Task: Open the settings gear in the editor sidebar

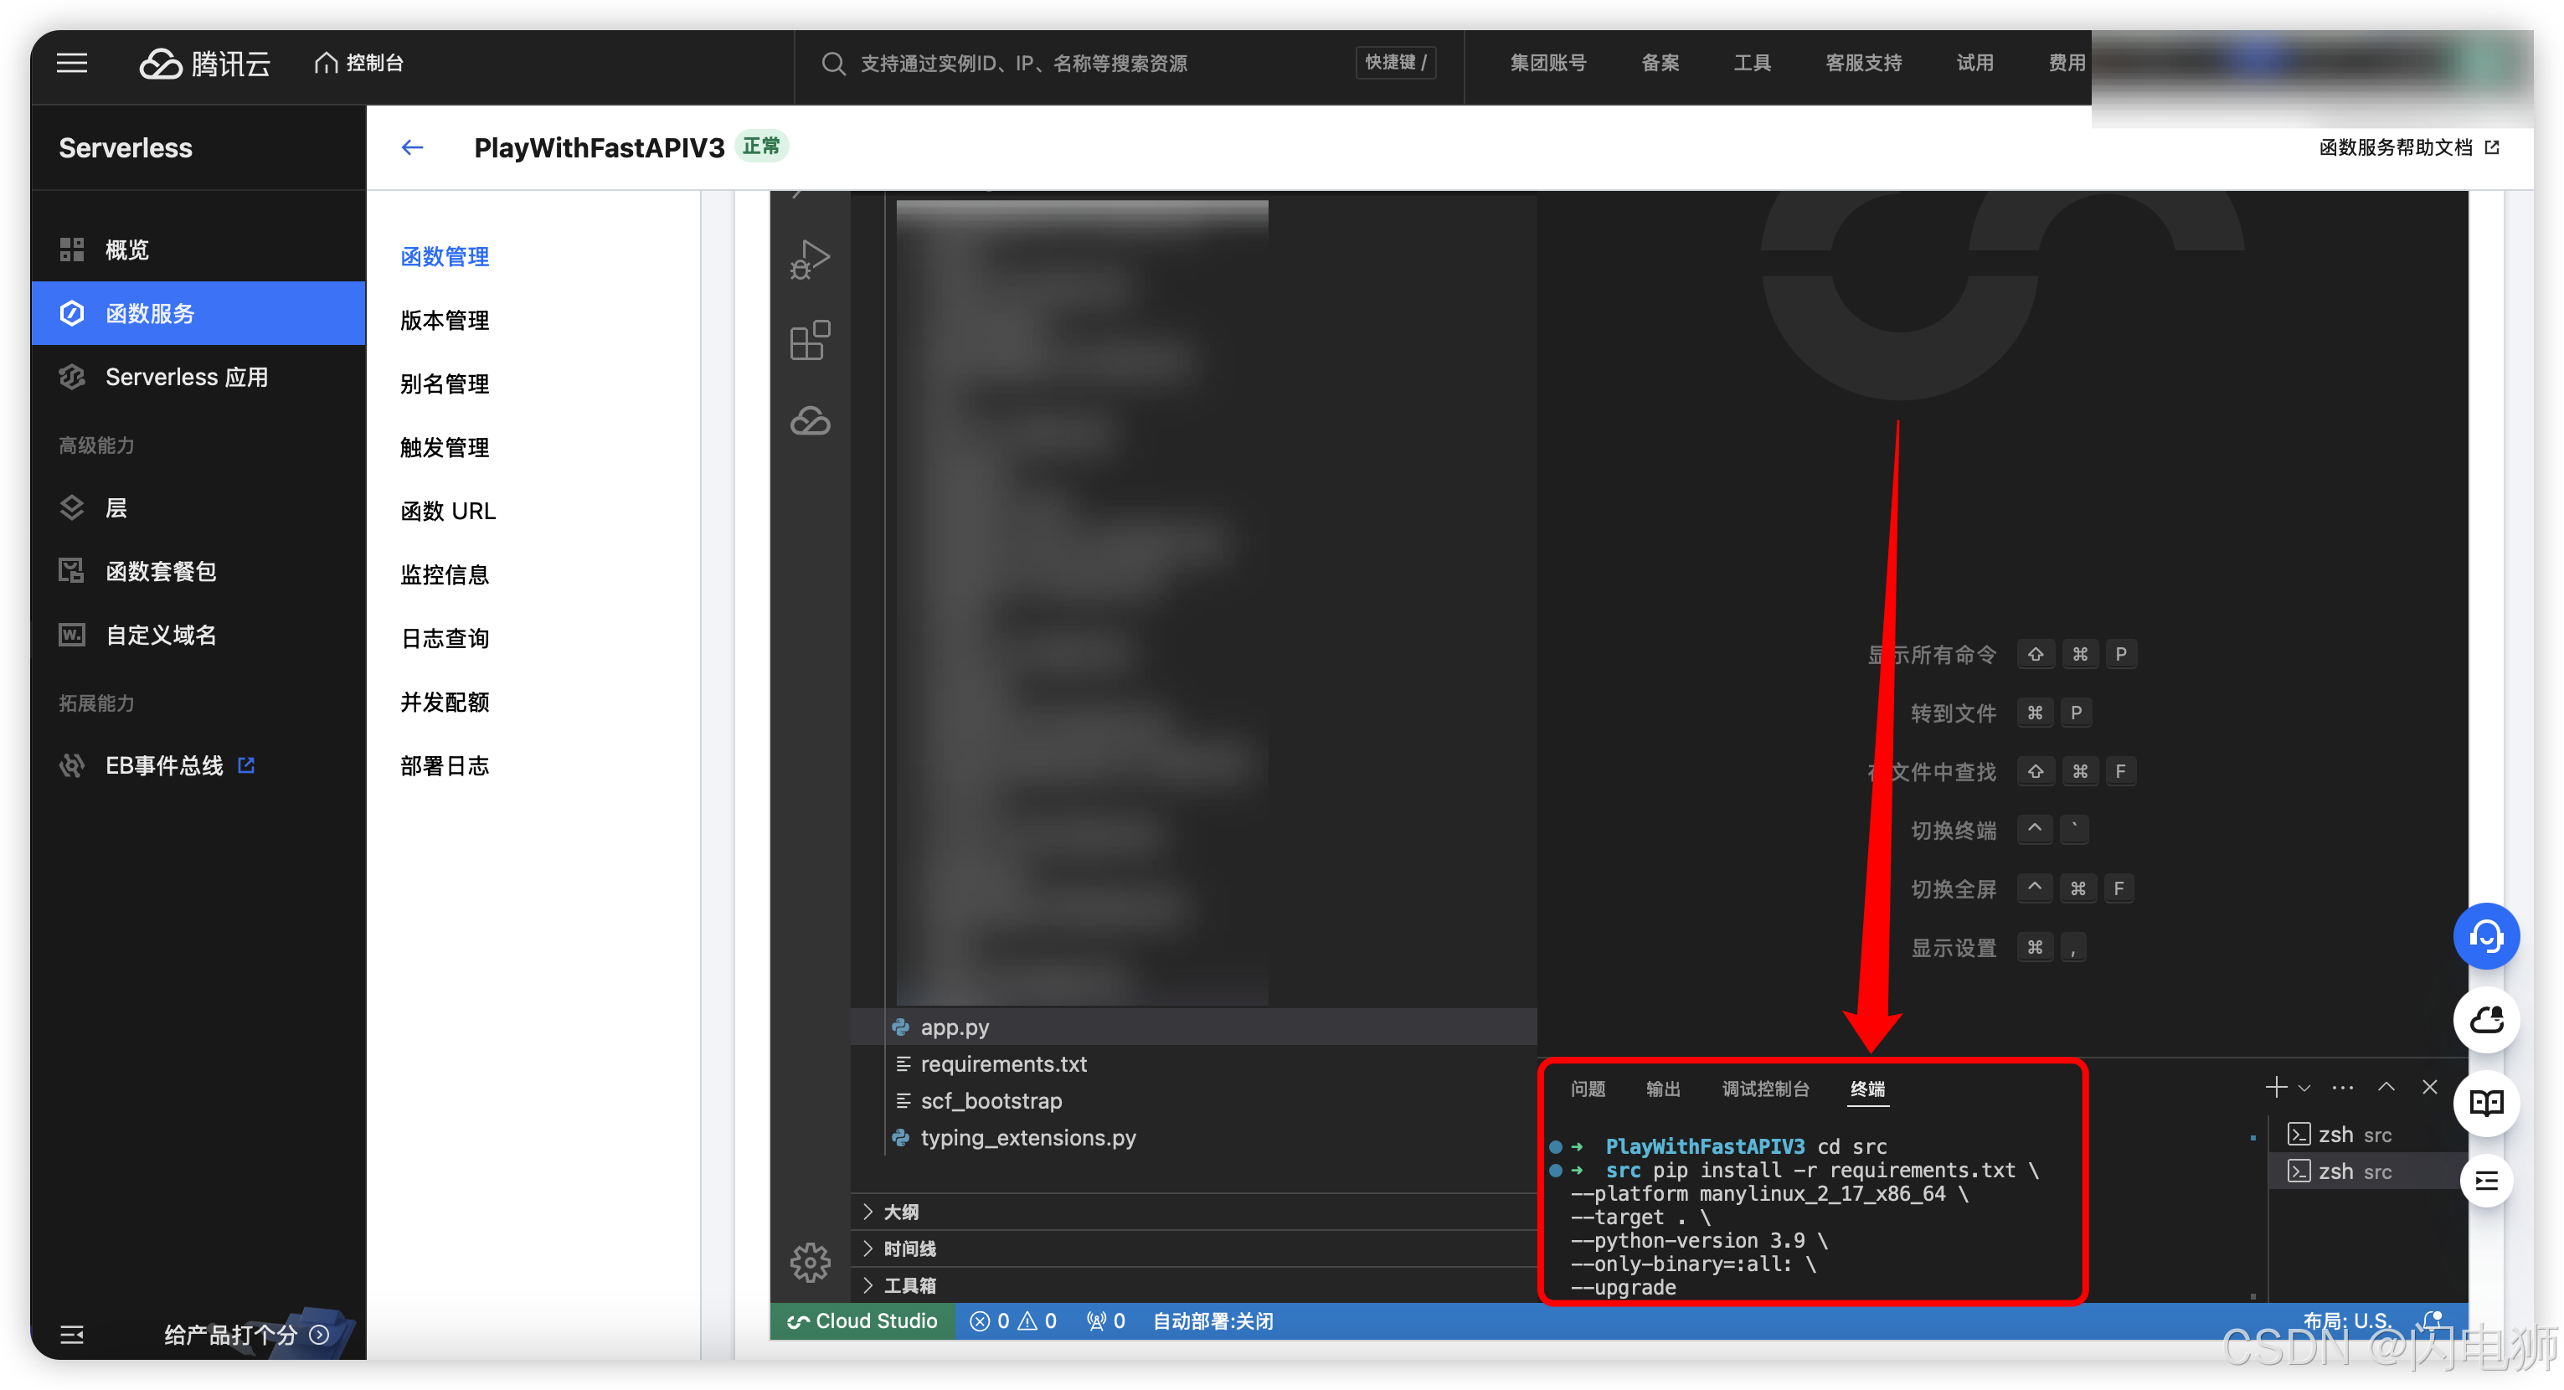Action: click(x=809, y=1262)
